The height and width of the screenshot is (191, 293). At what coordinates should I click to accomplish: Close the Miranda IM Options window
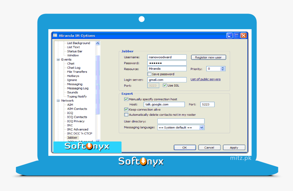tap(244, 35)
